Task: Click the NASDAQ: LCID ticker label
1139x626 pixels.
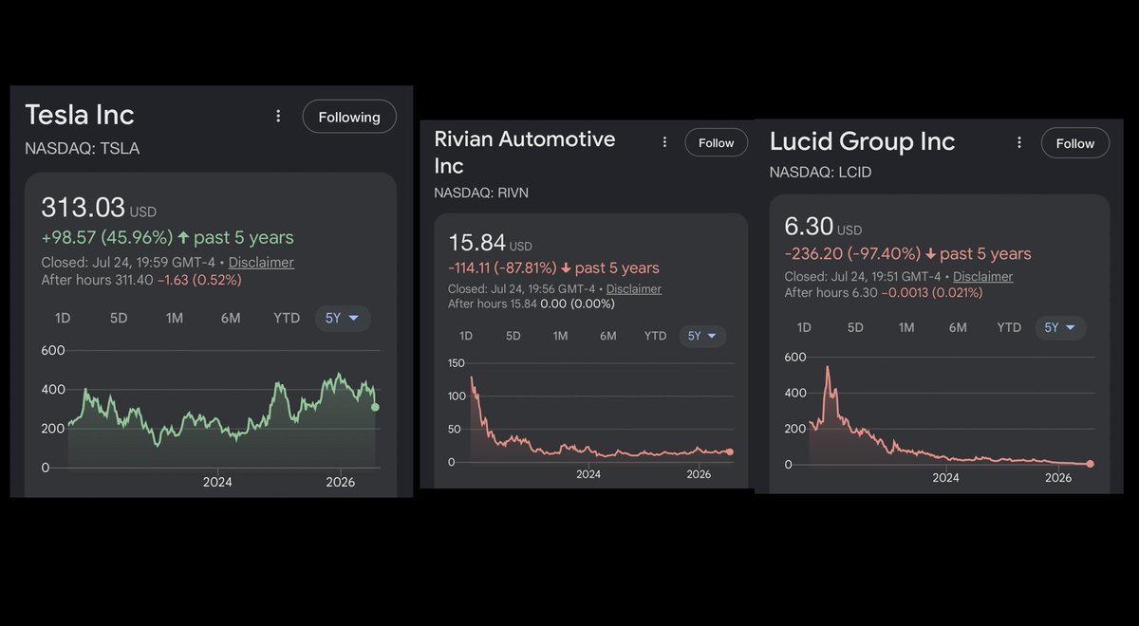Action: pyautogui.click(x=820, y=172)
